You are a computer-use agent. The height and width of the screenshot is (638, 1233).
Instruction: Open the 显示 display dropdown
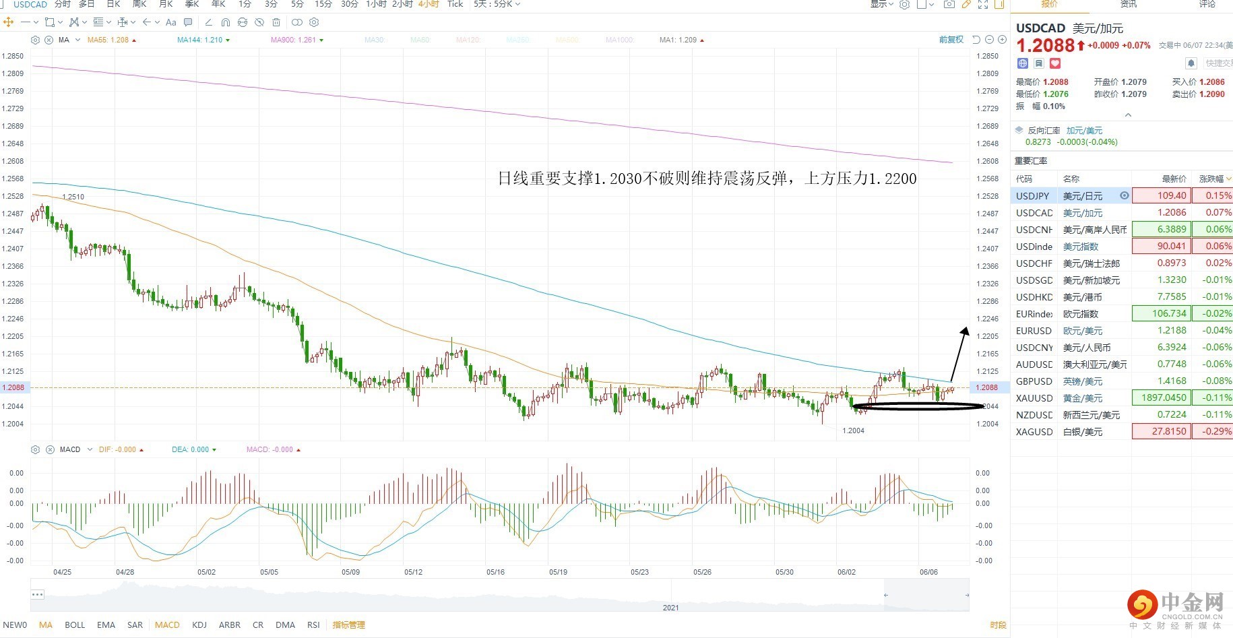click(881, 4)
